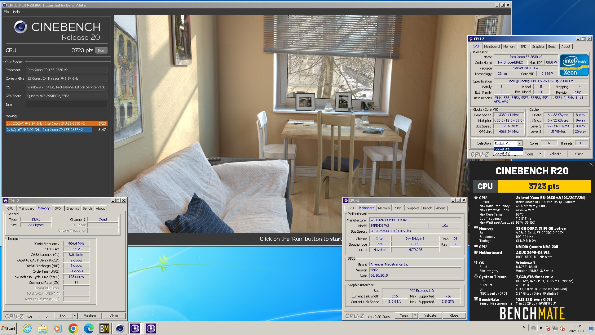This screenshot has height=335, width=595.
Task: Switch to Mainboard tab in processor CPU-Z
Action: 492,47
